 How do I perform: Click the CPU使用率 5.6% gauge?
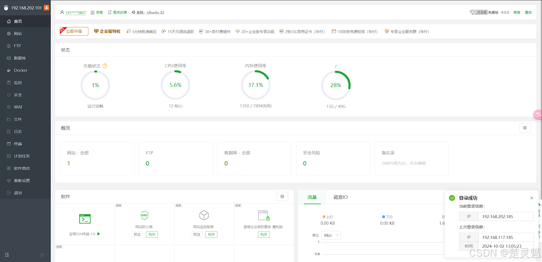[x=176, y=85]
